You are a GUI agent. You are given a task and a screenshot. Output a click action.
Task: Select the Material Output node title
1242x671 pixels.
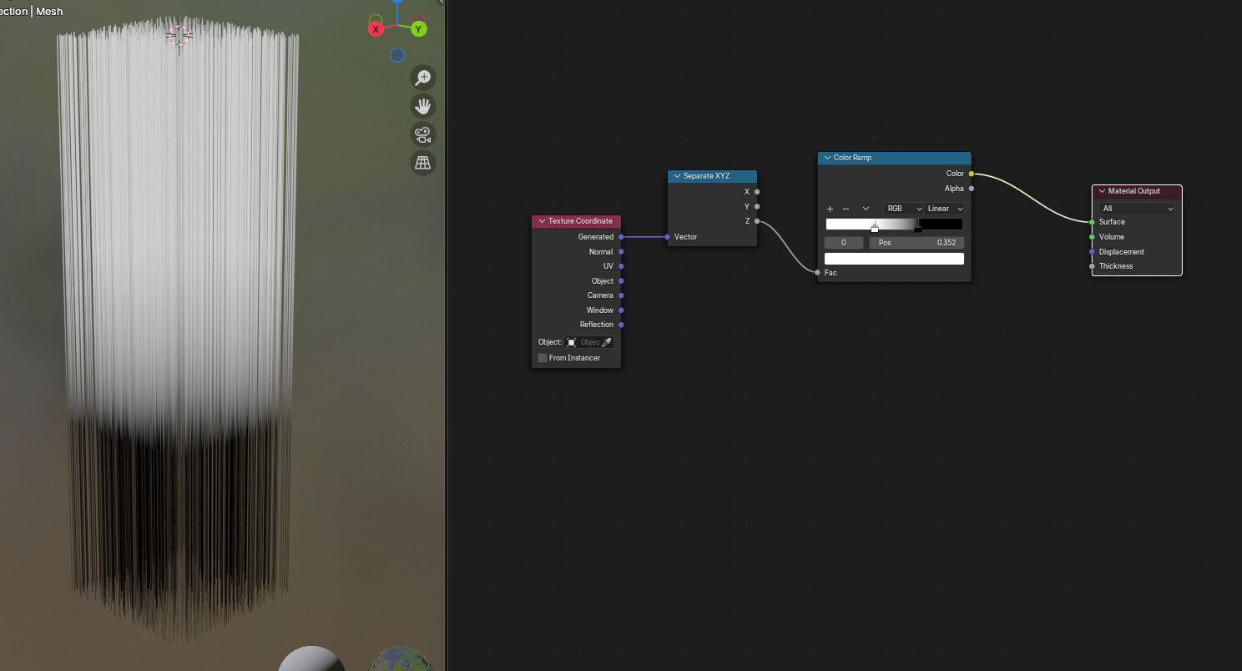click(x=1134, y=191)
